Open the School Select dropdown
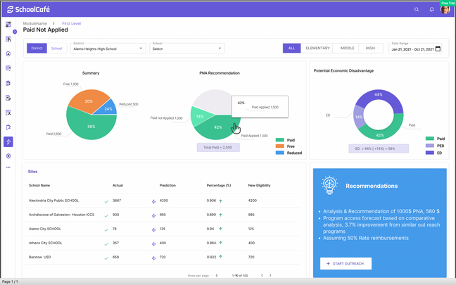 pos(187,49)
